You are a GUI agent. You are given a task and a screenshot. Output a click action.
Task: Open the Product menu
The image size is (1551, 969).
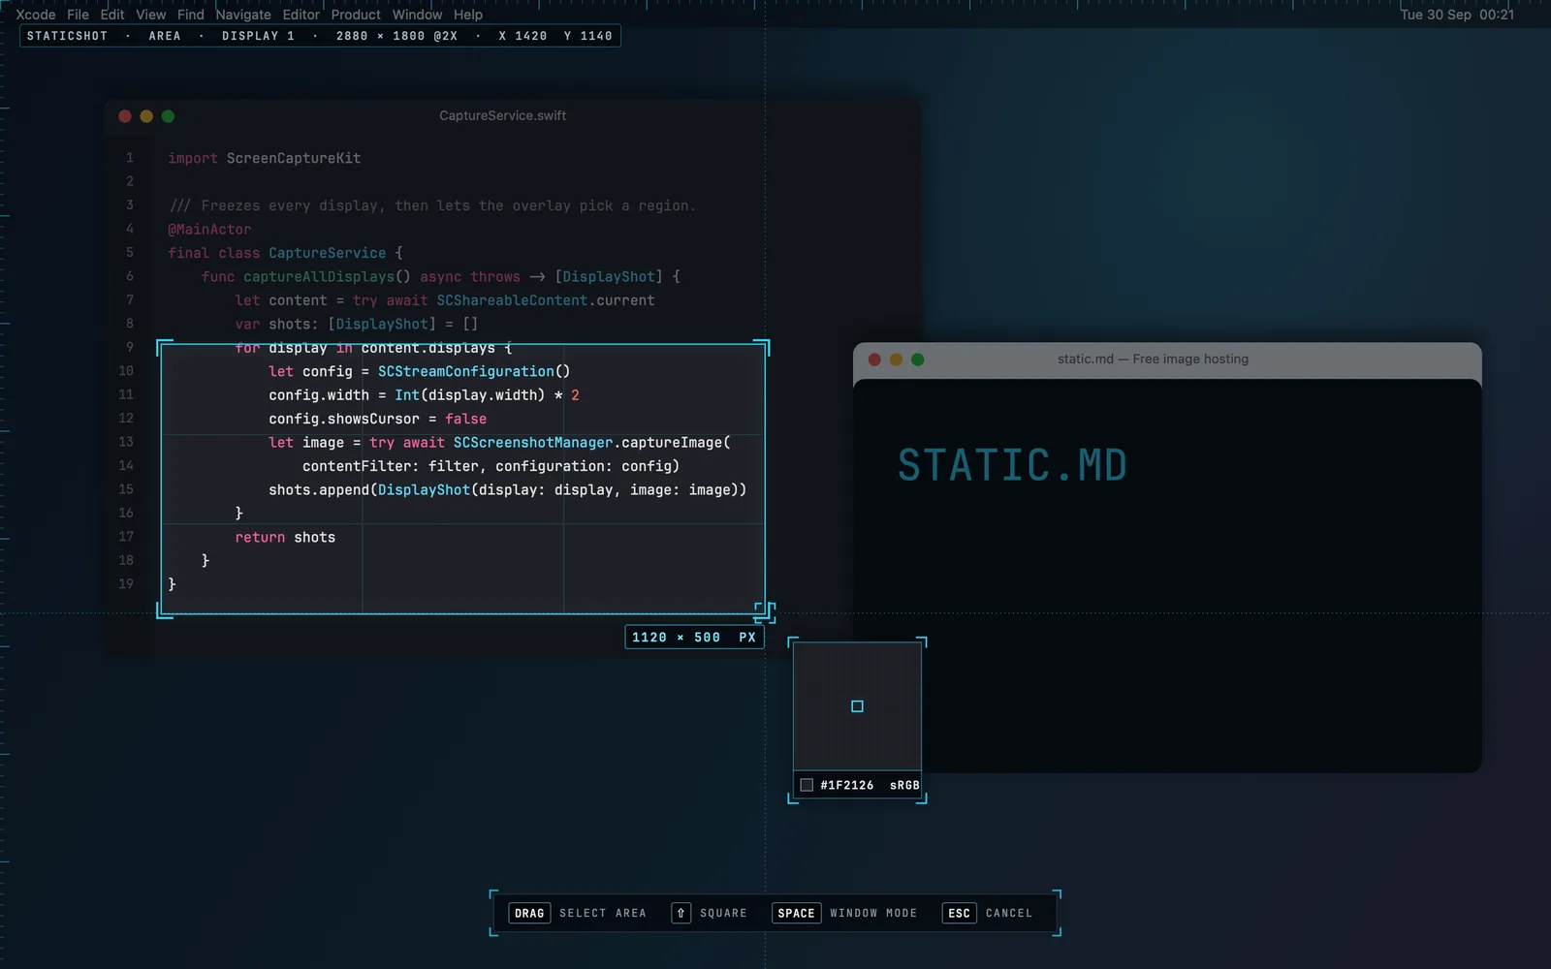[356, 15]
